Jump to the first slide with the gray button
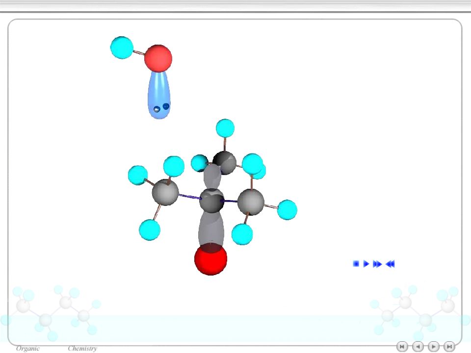Screen dimensions: 471x353 click(x=402, y=347)
